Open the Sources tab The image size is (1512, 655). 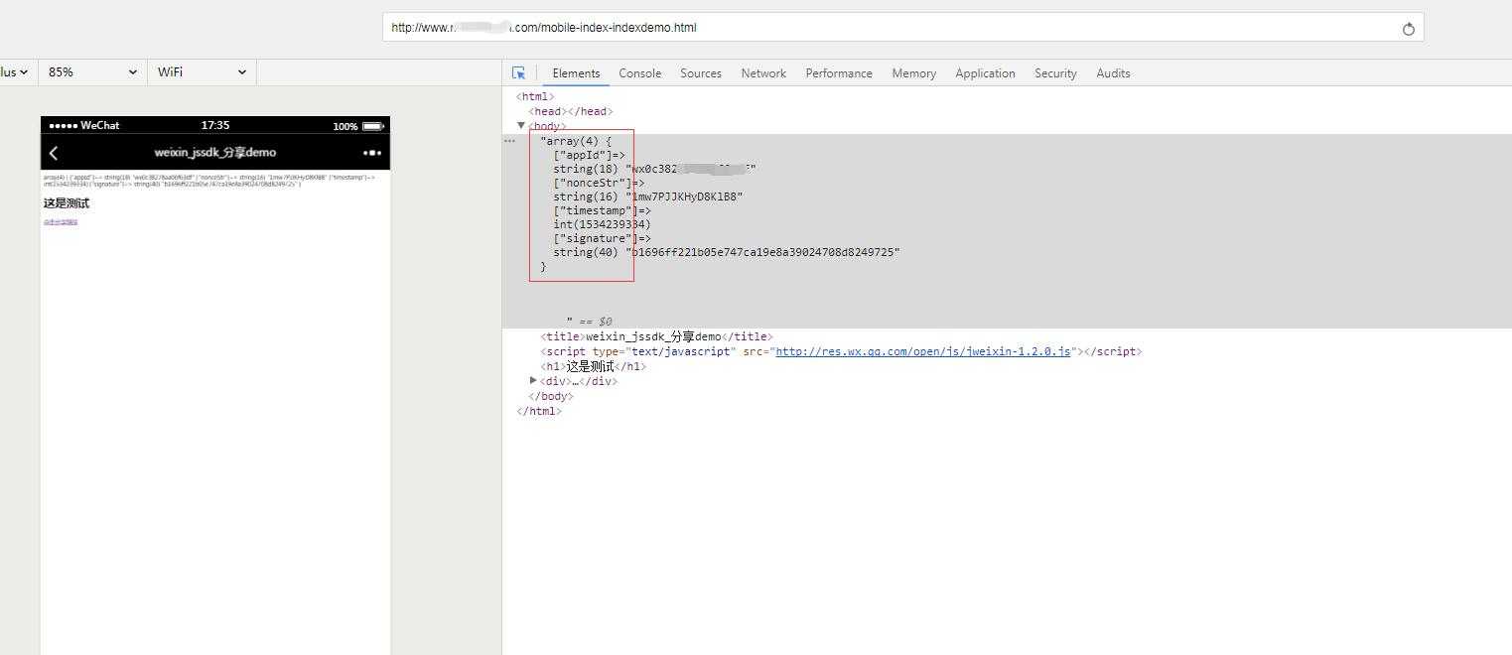coord(701,73)
